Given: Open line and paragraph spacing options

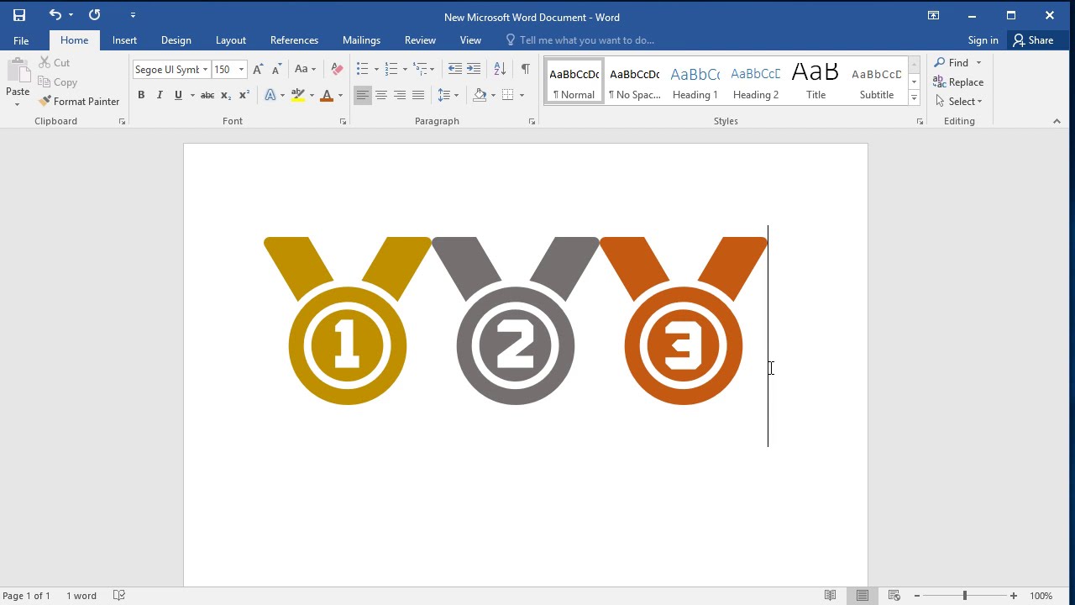Looking at the screenshot, I should pyautogui.click(x=448, y=96).
